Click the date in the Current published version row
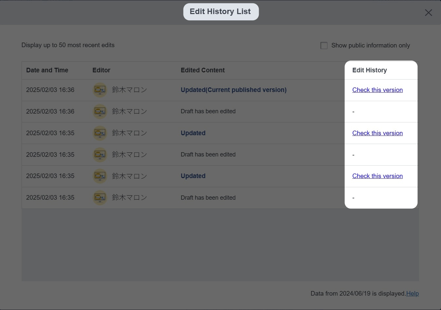Viewport: 441px width, 310px height. point(50,90)
